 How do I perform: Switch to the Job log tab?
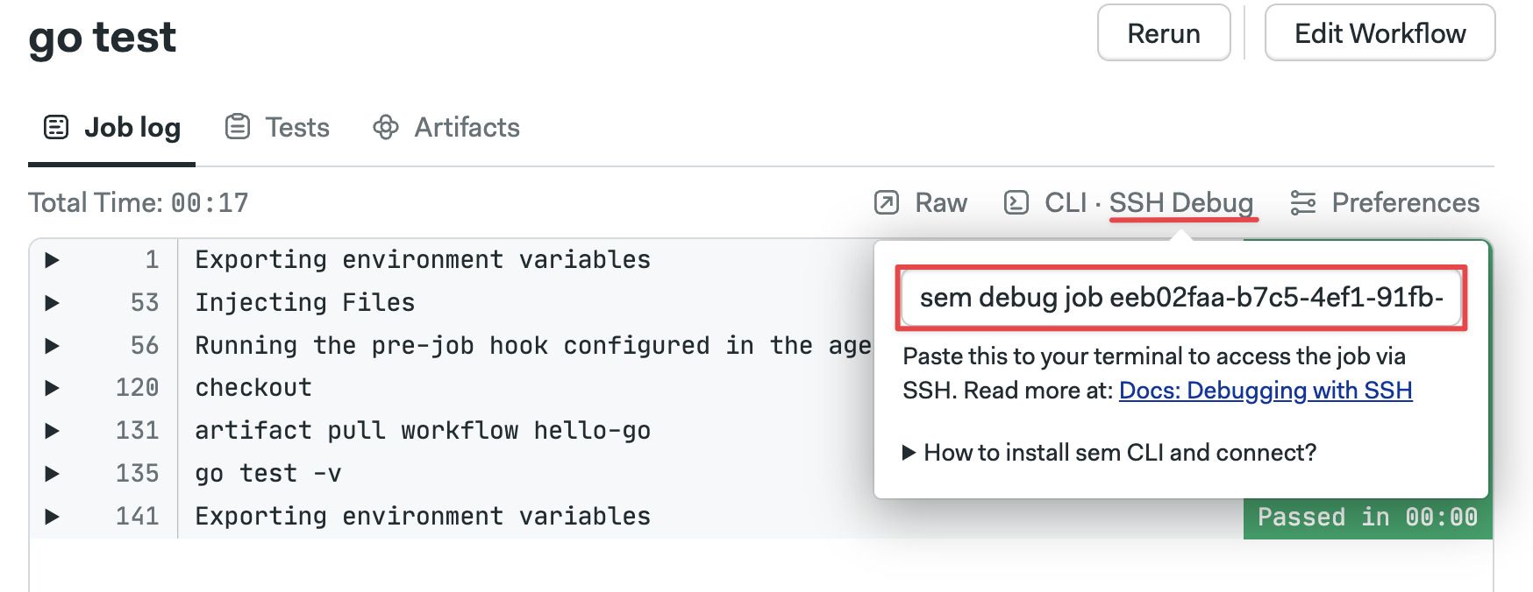(111, 128)
